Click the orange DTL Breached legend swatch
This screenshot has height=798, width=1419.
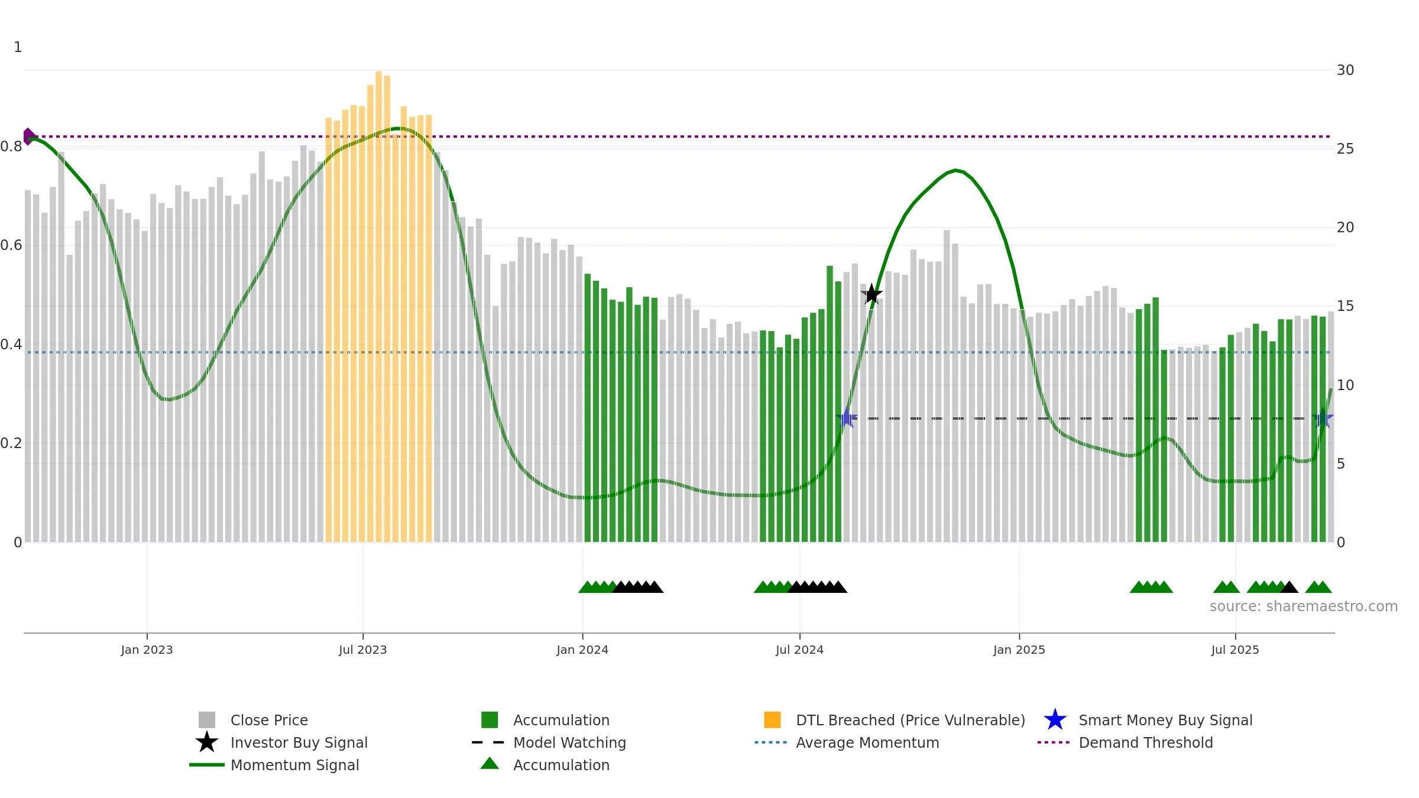(x=772, y=720)
